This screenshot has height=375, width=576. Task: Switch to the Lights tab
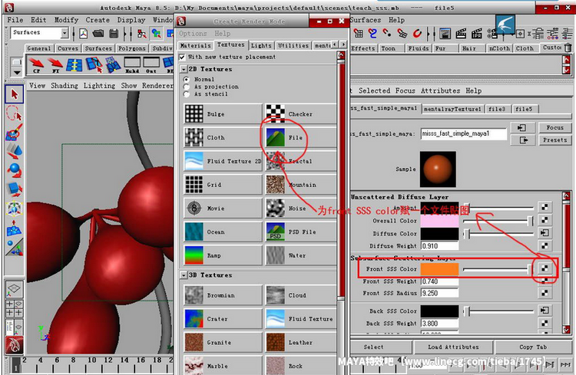(261, 45)
